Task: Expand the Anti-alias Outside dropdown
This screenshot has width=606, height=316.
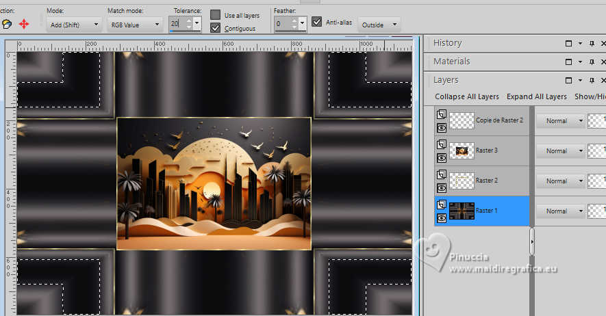Action: coord(394,25)
